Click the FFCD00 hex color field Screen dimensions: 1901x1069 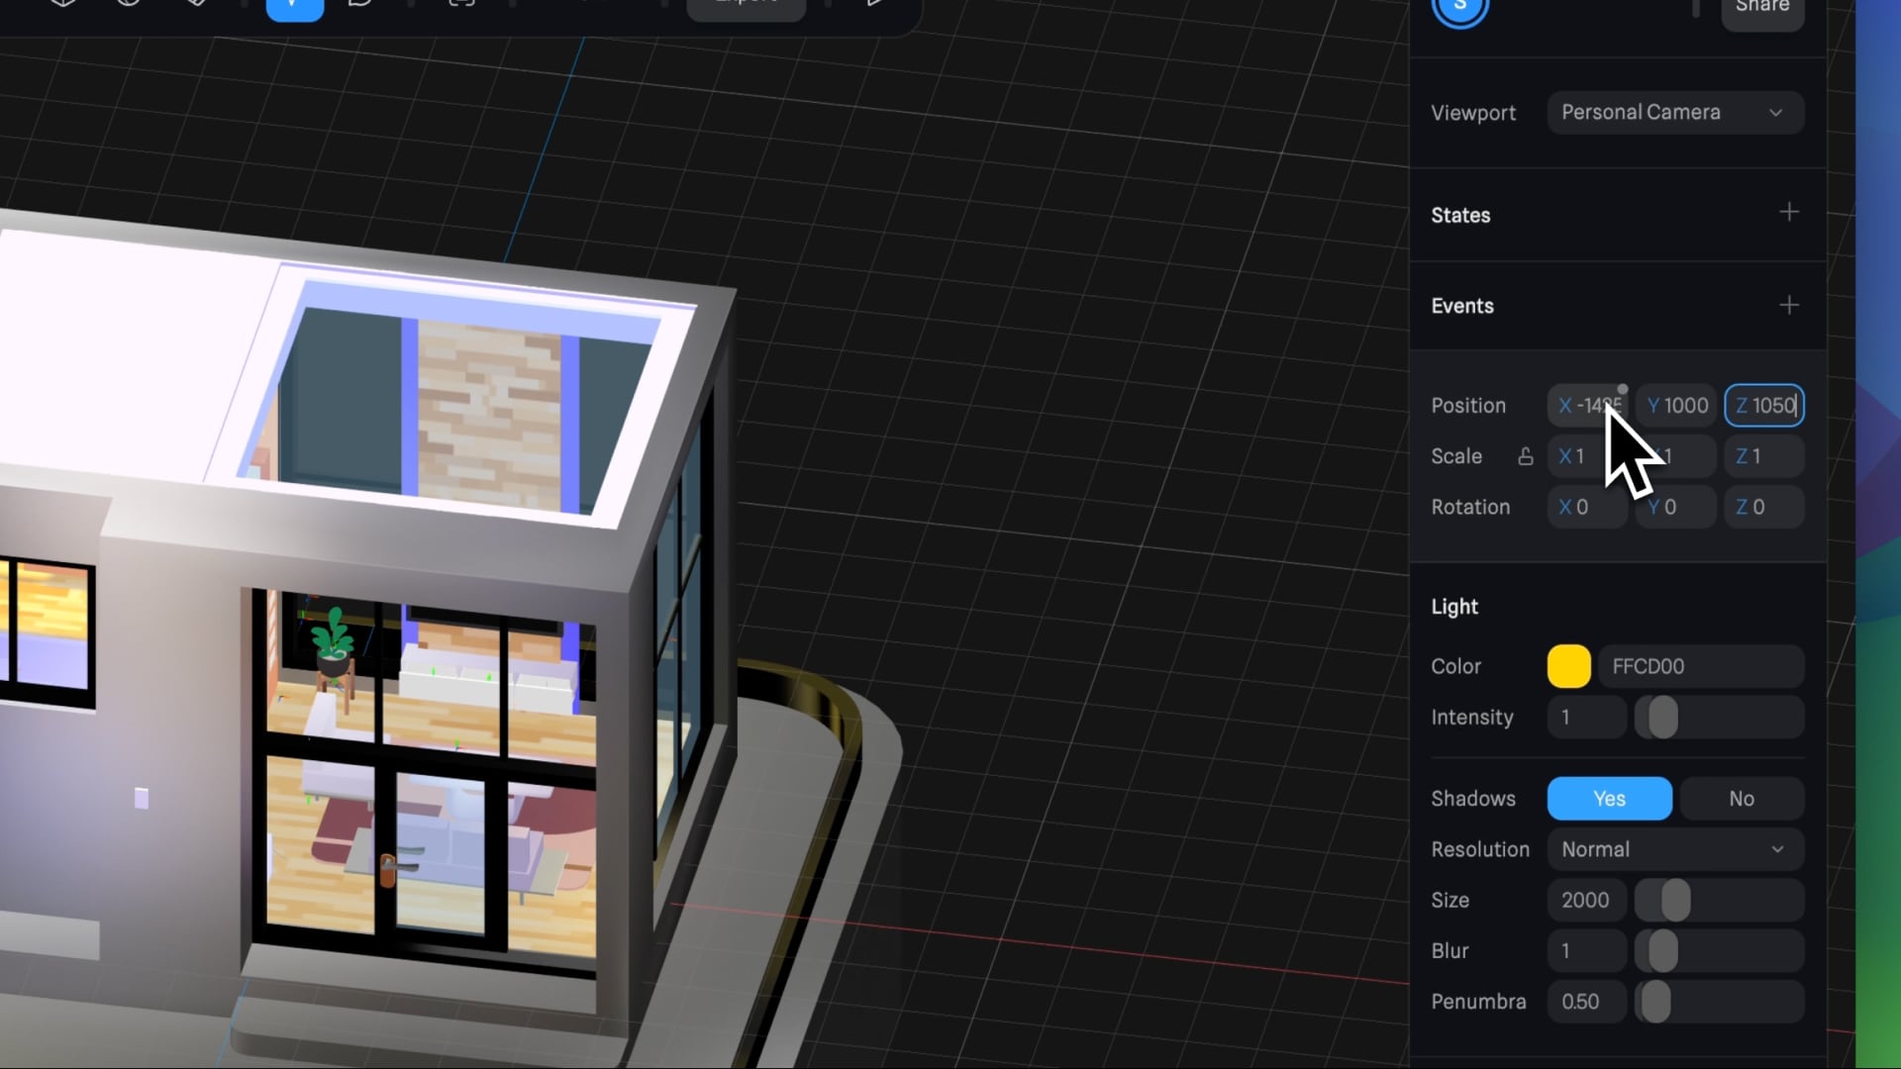[1699, 666]
